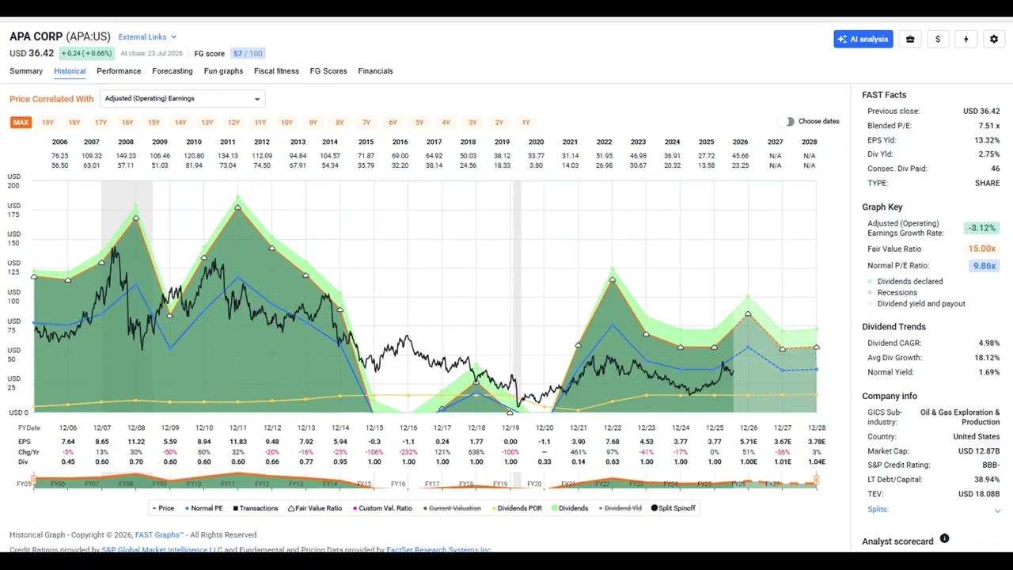Enable the Choose dates switch
This screenshot has height=570, width=1013.
786,121
